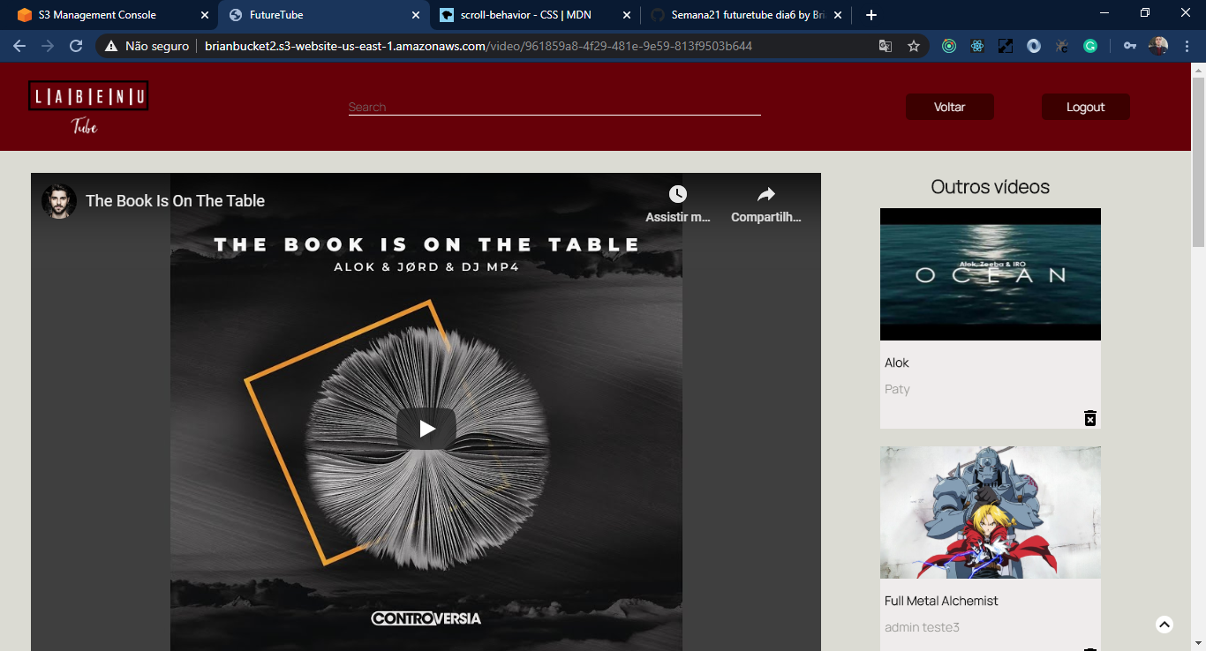This screenshot has height=651, width=1206.
Task: Click the 'Paty' uploader name
Action: pyautogui.click(x=897, y=389)
